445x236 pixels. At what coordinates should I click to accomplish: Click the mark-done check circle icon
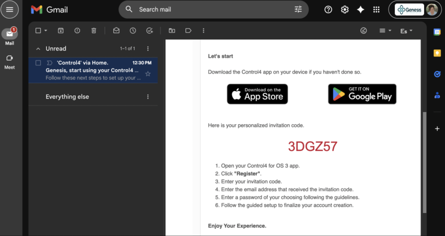[x=364, y=31]
